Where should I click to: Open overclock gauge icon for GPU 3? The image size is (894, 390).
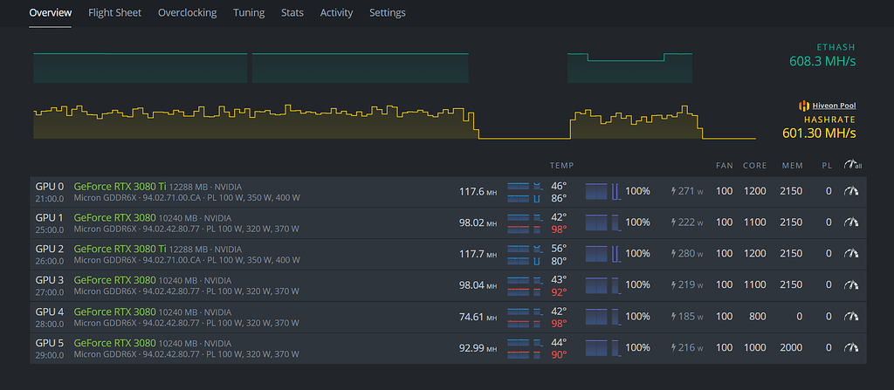[851, 285]
